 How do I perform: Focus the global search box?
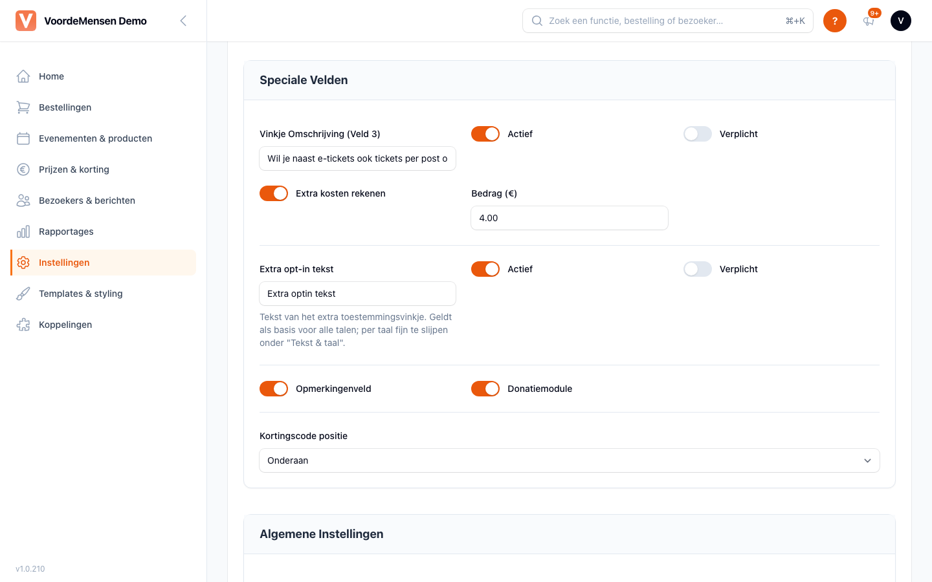point(668,21)
